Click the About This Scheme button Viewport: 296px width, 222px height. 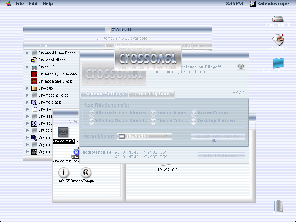click(218, 136)
